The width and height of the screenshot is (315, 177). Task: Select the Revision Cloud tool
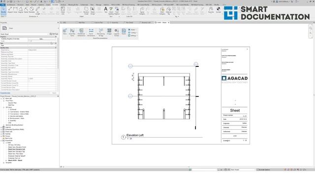(86, 10)
